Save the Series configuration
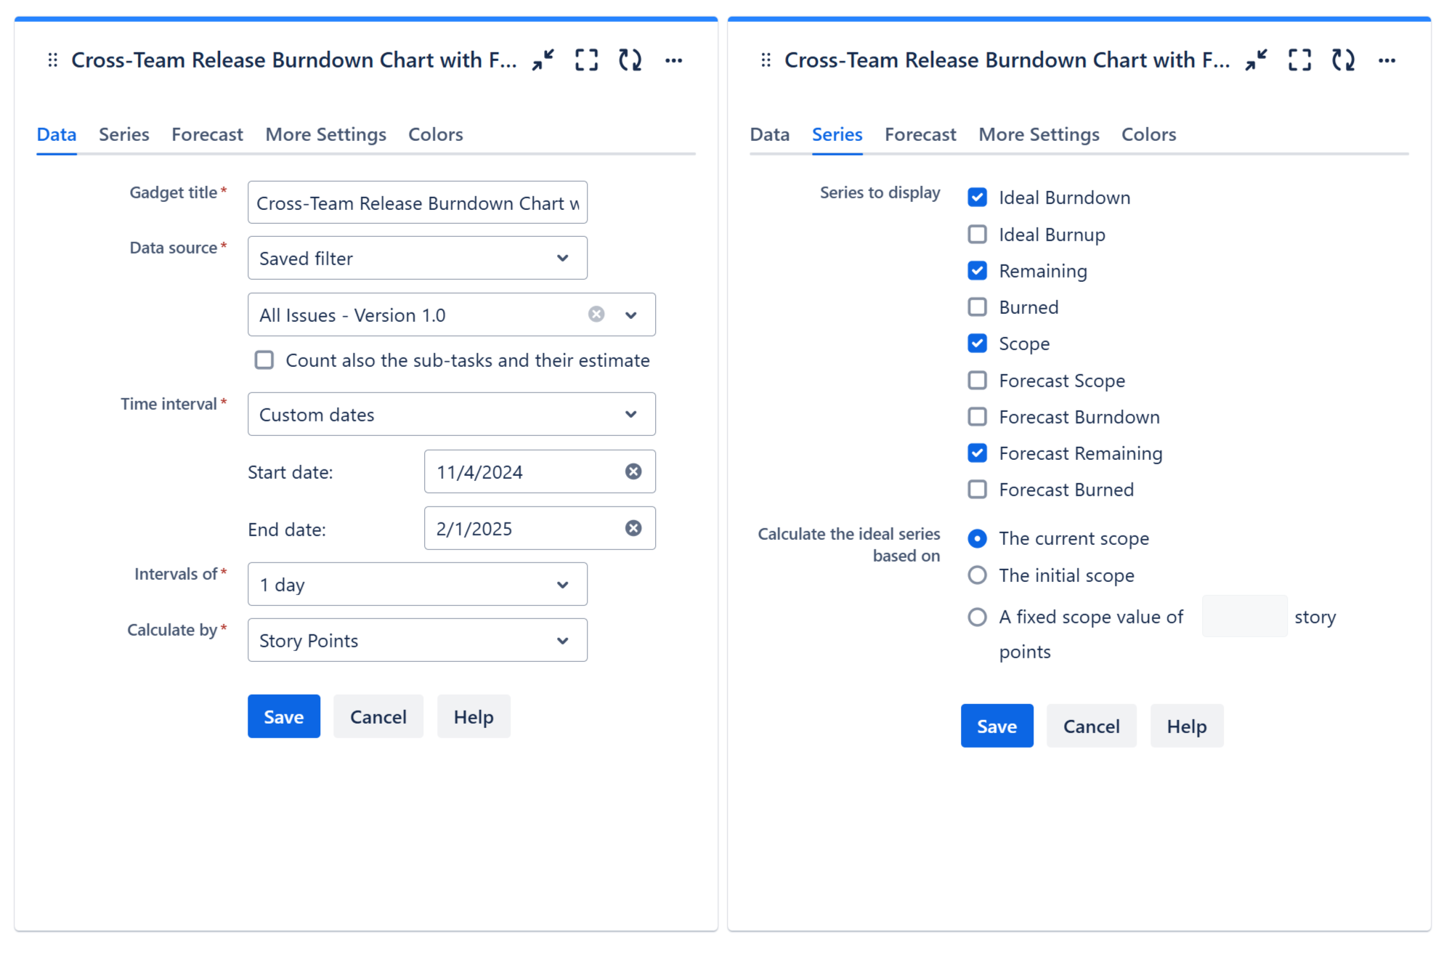Screen dimensions: 1449x954 (x=997, y=725)
